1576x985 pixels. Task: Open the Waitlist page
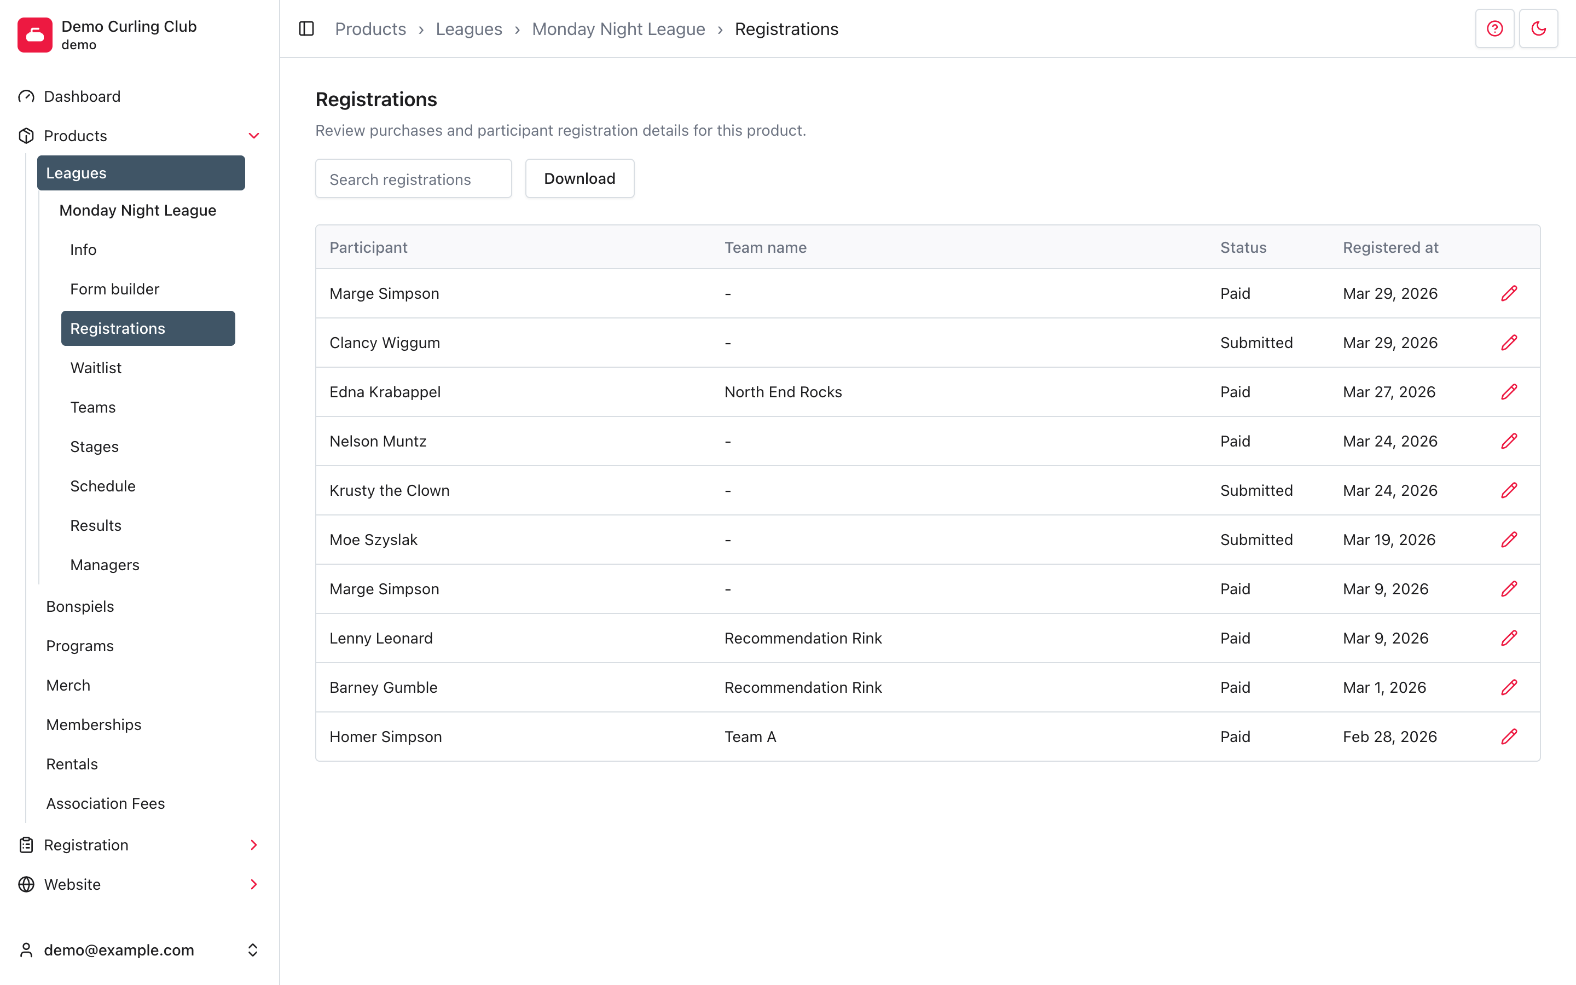coord(96,367)
